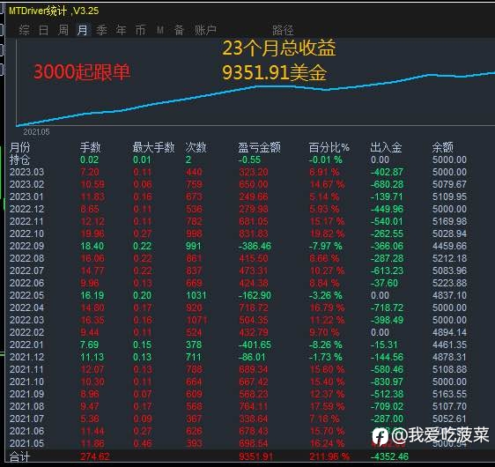The image size is (495, 467).
Task: Click the 月份 column header
Action: click(x=20, y=147)
